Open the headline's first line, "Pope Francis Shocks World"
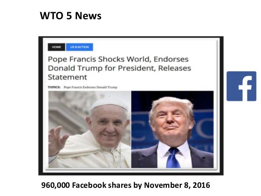261x196 pixels. pos(99,59)
